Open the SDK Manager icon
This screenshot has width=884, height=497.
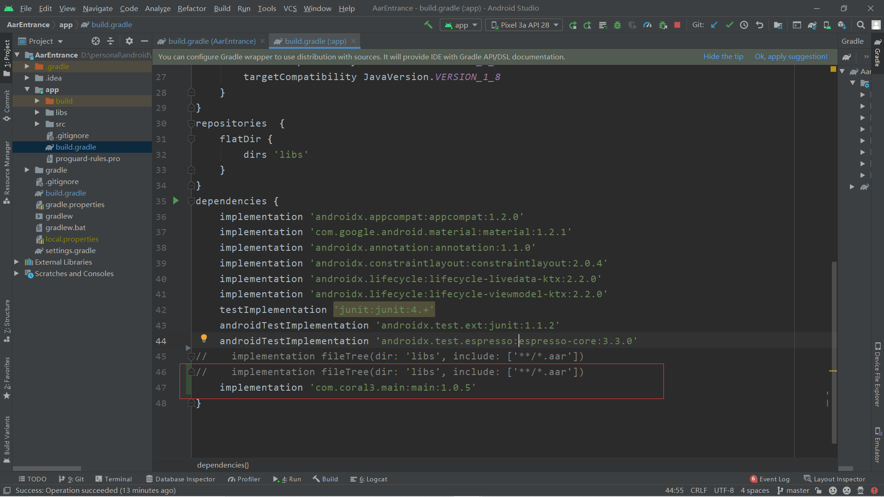842,25
